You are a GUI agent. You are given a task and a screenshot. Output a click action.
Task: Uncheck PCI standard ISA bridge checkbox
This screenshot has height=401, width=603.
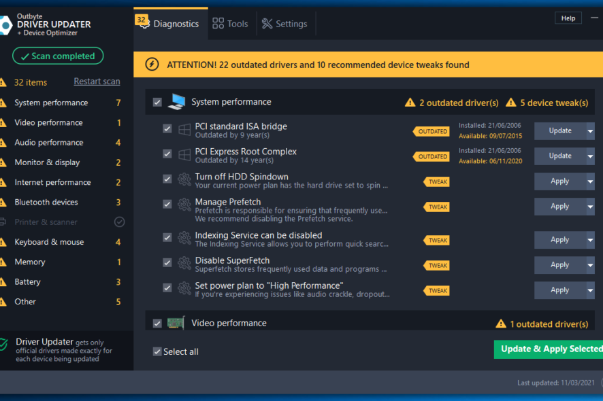pyautogui.click(x=167, y=128)
